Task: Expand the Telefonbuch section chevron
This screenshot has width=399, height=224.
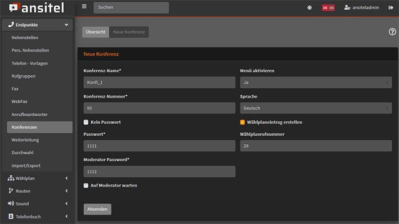Action: (67, 217)
